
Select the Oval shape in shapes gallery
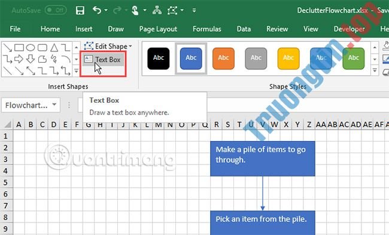click(31, 47)
